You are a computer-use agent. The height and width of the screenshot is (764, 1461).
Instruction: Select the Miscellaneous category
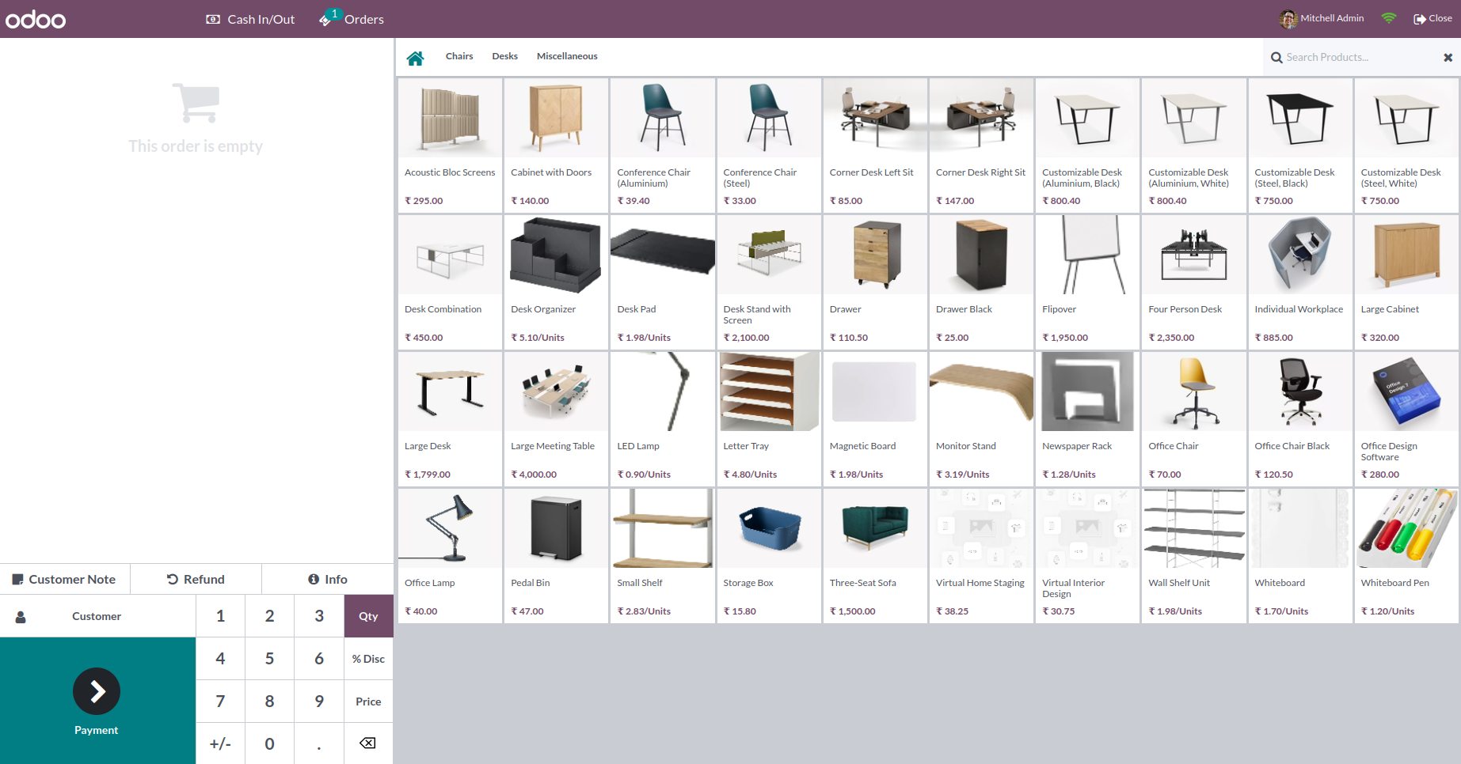(x=567, y=56)
